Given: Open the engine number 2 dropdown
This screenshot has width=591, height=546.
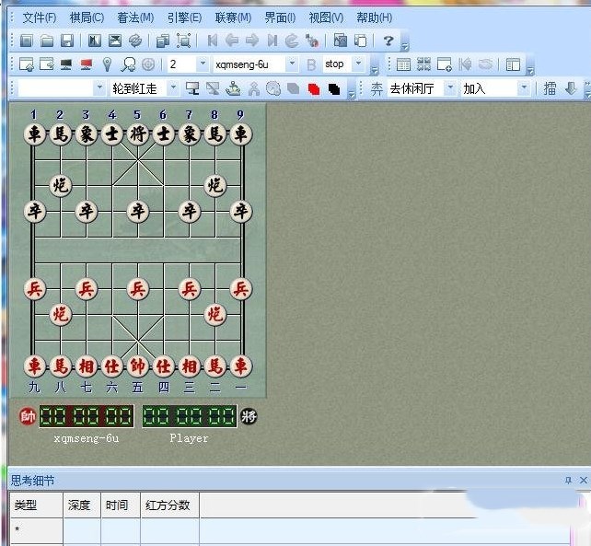Looking at the screenshot, I should click(x=203, y=64).
